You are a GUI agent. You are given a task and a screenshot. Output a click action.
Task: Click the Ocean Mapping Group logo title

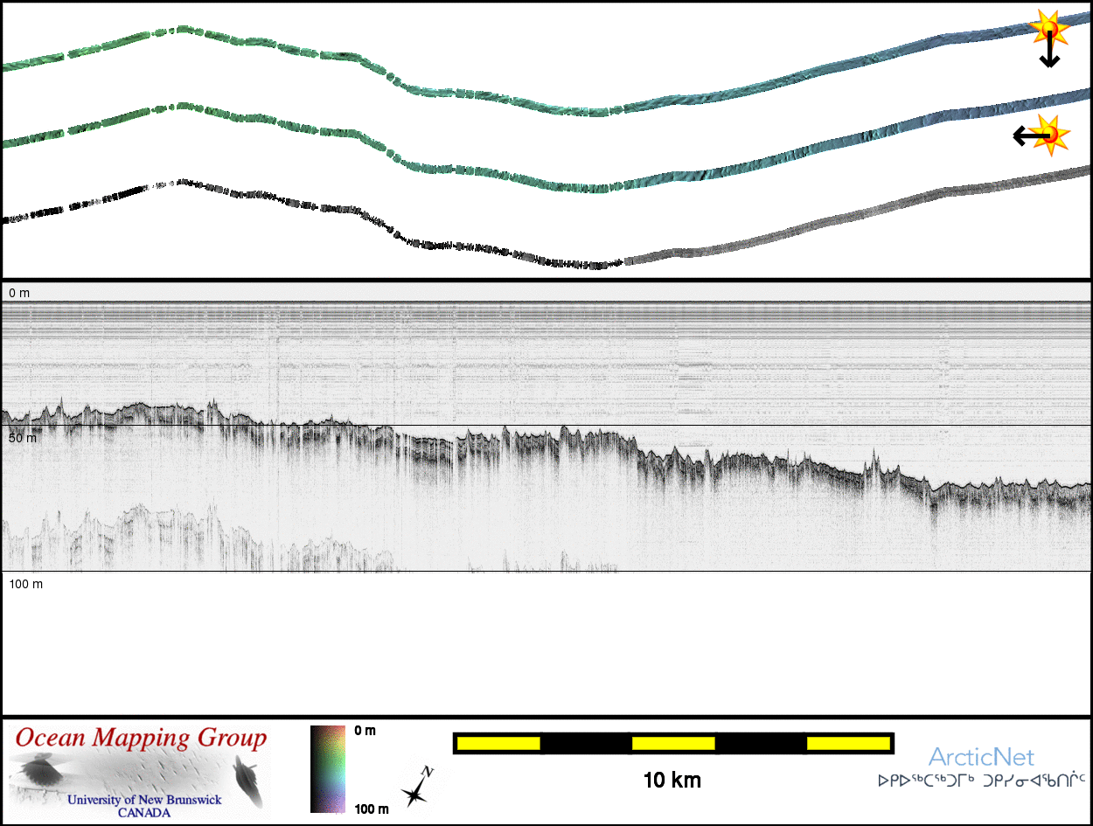pyautogui.click(x=141, y=739)
